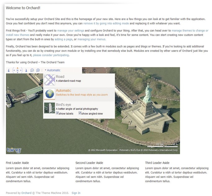
Task: Click the Sign In link
Action: [76, 193]
